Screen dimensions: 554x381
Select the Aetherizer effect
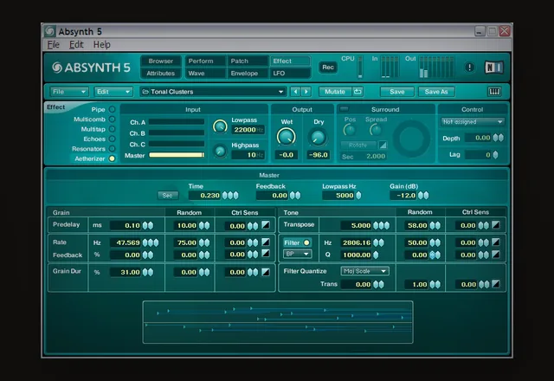click(x=112, y=158)
